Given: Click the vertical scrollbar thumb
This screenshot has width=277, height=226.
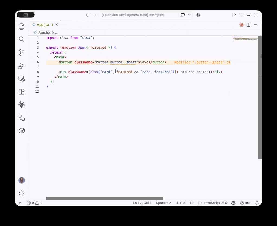Looking at the screenshot, I should tap(260, 98).
